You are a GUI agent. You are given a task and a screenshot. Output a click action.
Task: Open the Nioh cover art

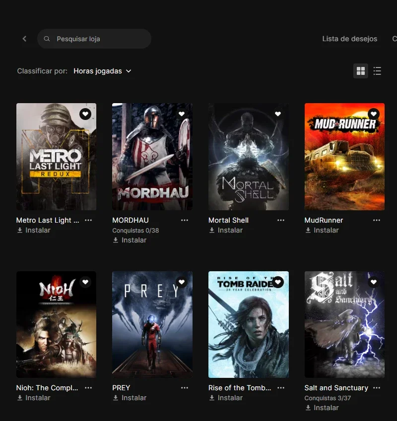pos(56,324)
